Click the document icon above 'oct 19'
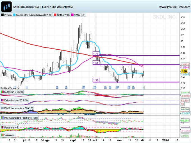 point(110,87)
